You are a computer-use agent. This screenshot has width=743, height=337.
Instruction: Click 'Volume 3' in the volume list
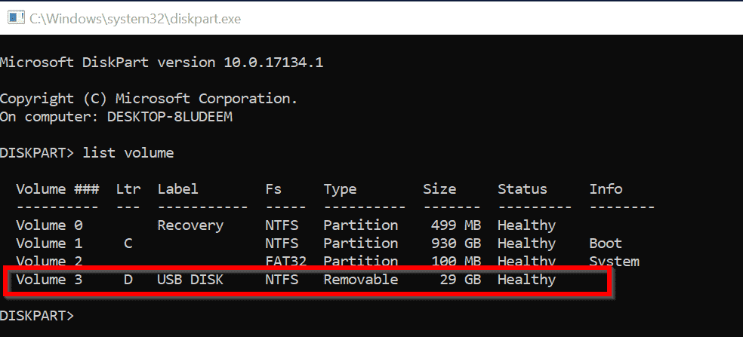click(x=49, y=280)
